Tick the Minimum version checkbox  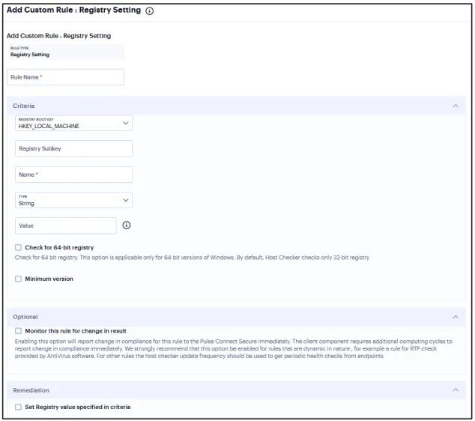[19, 279]
